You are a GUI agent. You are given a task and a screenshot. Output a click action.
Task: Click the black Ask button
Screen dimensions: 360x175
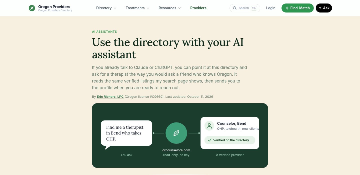coord(324,8)
